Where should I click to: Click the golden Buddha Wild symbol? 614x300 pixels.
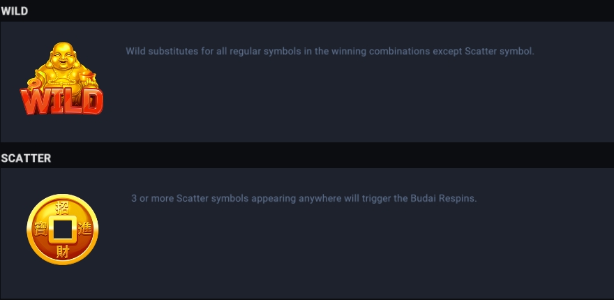(x=61, y=78)
